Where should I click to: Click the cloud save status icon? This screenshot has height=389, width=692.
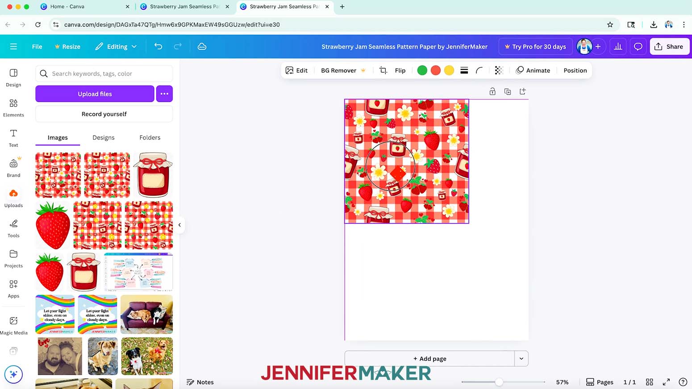click(202, 46)
